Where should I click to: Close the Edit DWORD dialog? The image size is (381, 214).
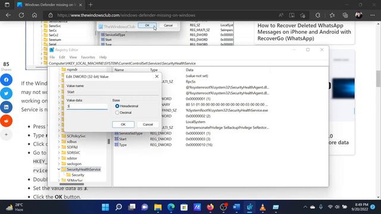click(157, 77)
